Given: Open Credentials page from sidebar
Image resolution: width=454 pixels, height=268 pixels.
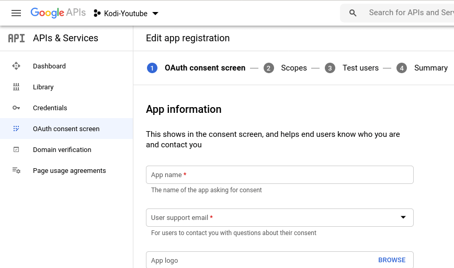Looking at the screenshot, I should 50,108.
